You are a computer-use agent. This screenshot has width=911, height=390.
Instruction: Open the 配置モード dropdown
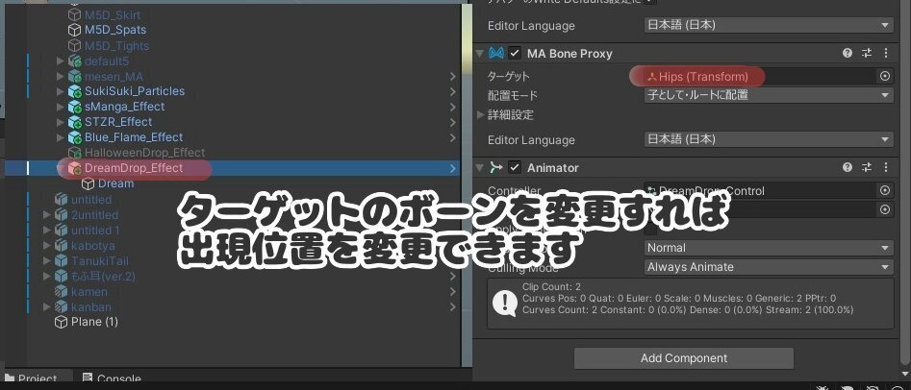coord(768,95)
